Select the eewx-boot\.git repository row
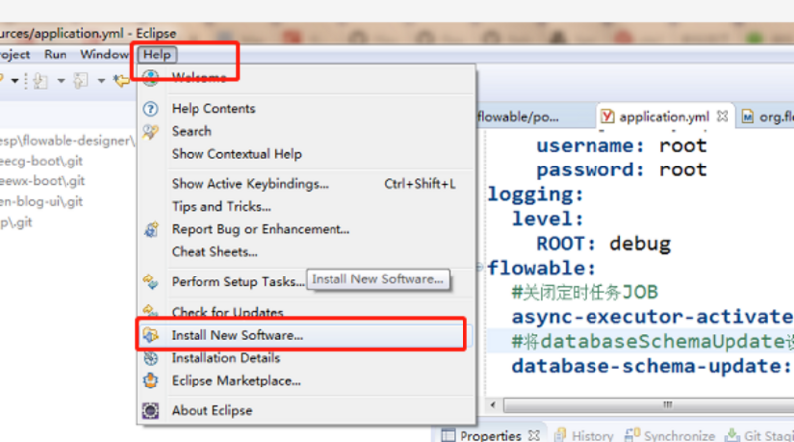 tap(43, 181)
